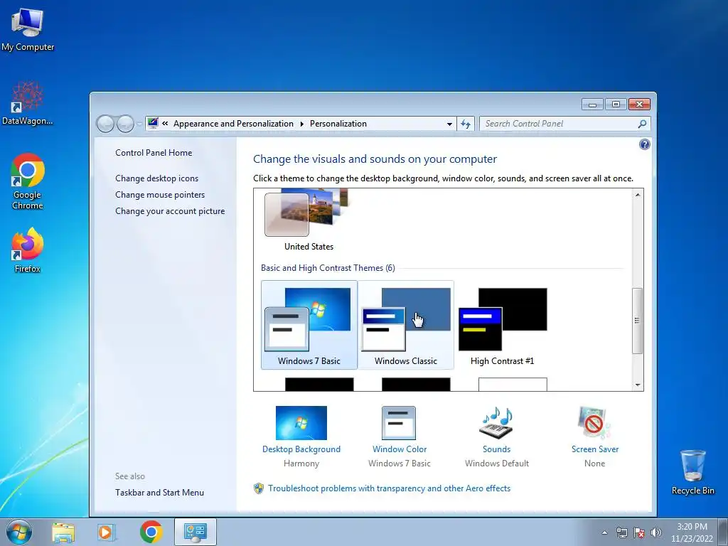Launch Firefox from the desktop
Screen dimensions: 728x546
point(28,250)
